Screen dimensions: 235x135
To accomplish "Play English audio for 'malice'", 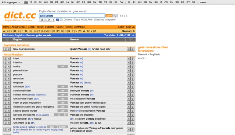I will (x=9, y=67).
